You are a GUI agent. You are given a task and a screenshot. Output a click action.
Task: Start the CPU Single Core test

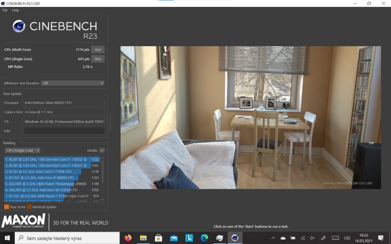coord(98,59)
